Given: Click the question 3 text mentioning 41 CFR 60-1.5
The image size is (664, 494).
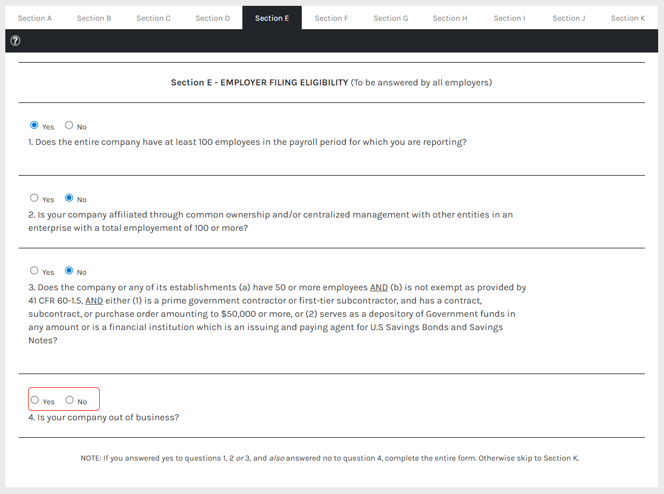Looking at the screenshot, I should [x=277, y=314].
